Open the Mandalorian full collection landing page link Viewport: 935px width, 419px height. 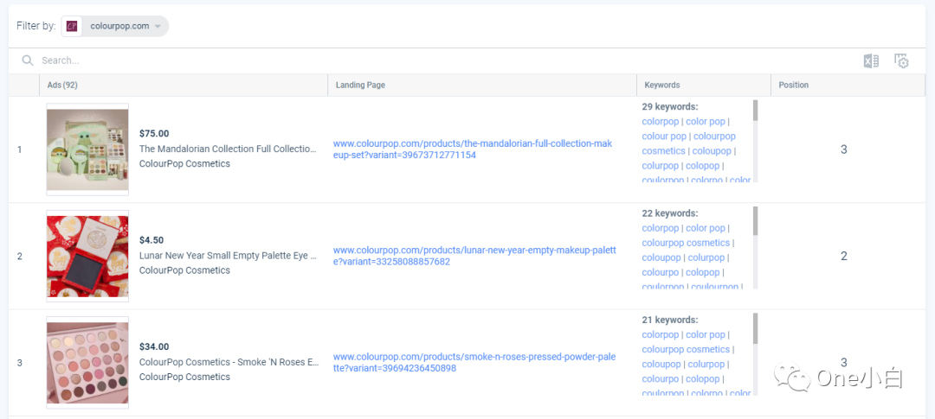tap(473, 149)
